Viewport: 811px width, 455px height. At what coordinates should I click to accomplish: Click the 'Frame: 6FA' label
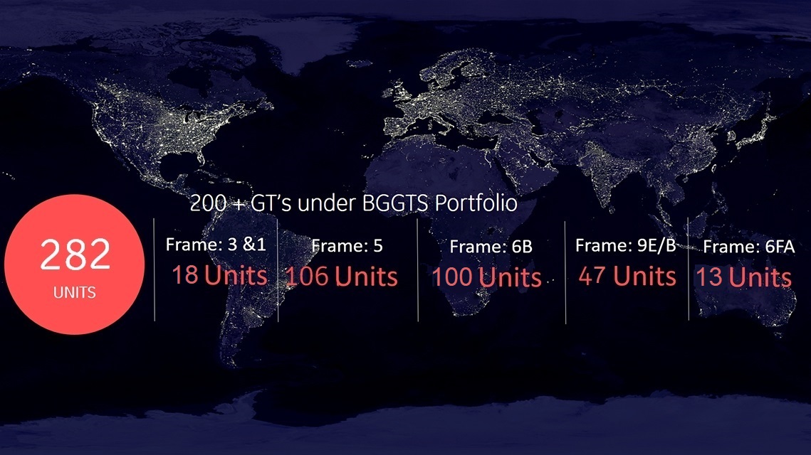[x=748, y=247]
